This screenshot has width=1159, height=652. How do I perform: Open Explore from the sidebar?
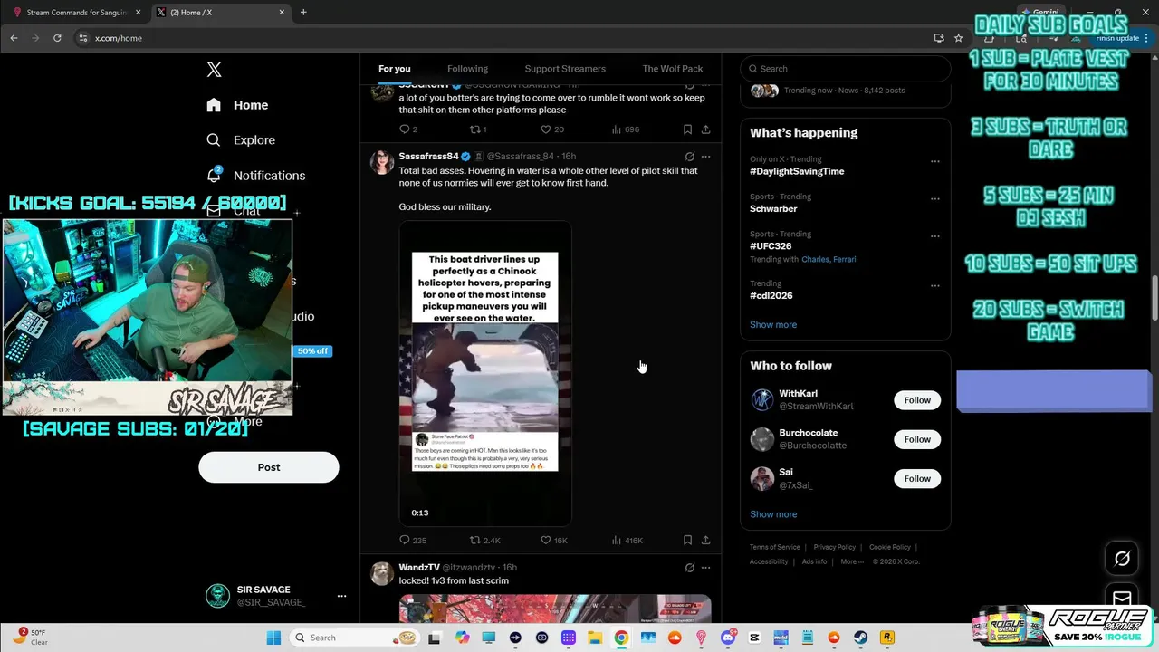click(x=241, y=140)
